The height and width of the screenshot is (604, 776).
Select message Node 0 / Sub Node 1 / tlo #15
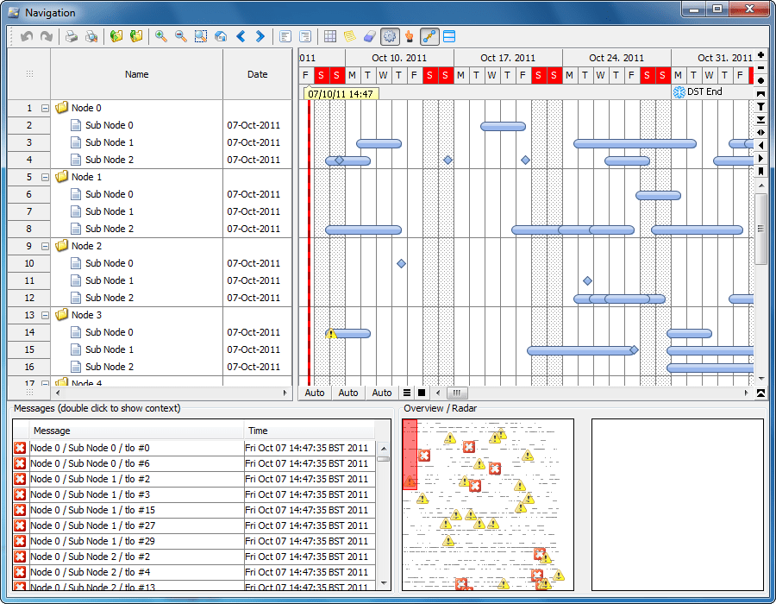point(136,510)
